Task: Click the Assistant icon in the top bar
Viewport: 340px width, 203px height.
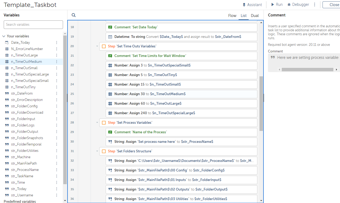Action: click(x=244, y=5)
